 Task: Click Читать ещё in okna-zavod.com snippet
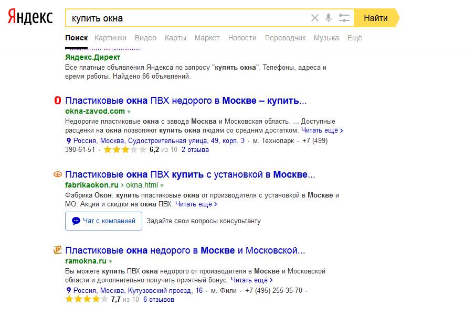pyautogui.click(x=322, y=130)
